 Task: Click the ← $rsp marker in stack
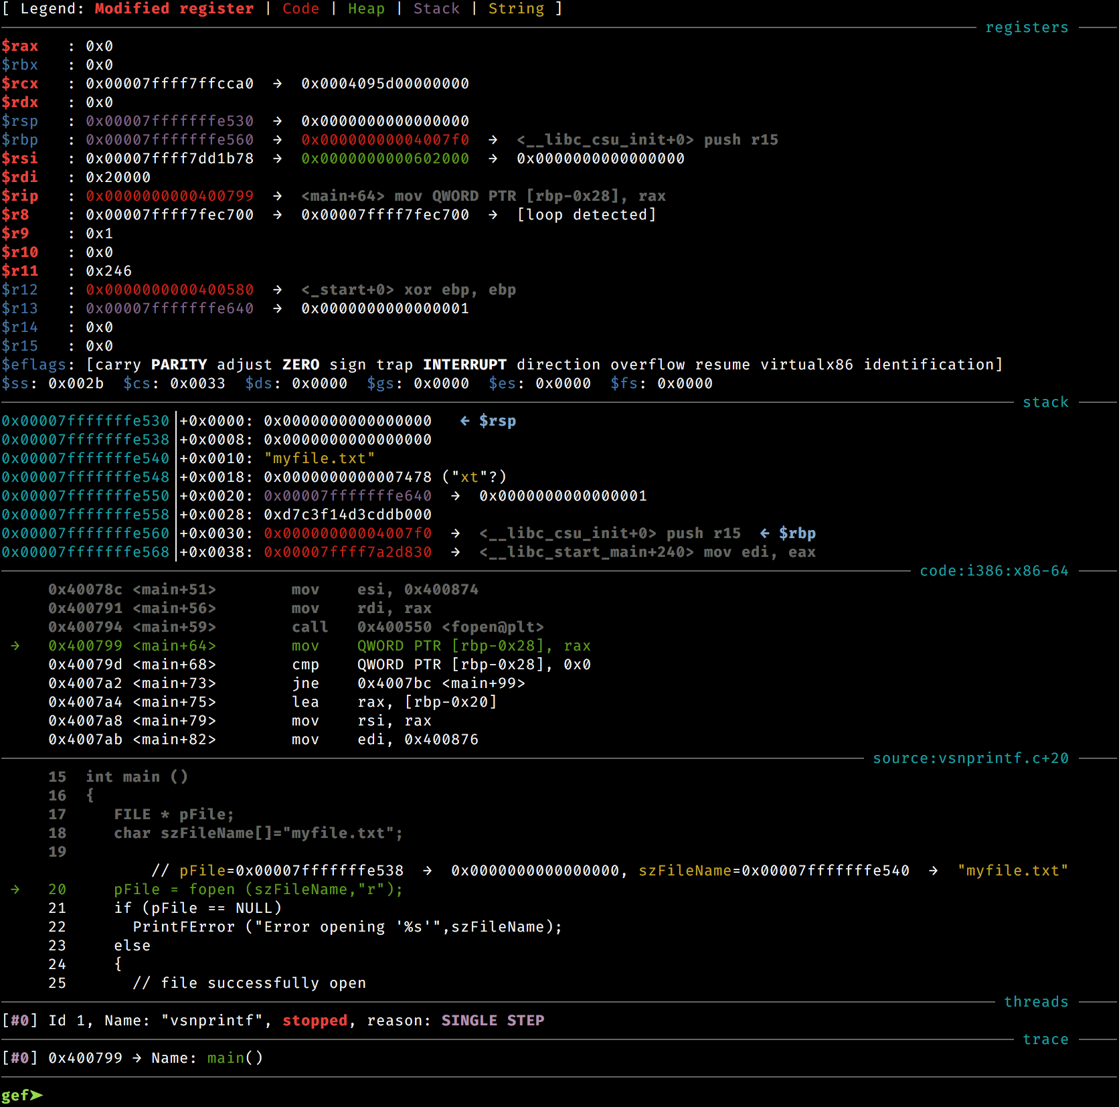(x=488, y=421)
